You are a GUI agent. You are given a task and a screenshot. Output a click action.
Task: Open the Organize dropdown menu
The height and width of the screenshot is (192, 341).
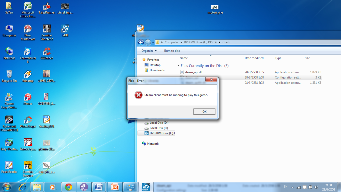149,51
